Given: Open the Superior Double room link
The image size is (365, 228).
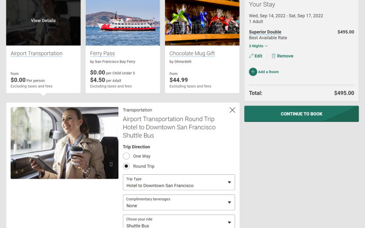Looking at the screenshot, I should 265,32.
